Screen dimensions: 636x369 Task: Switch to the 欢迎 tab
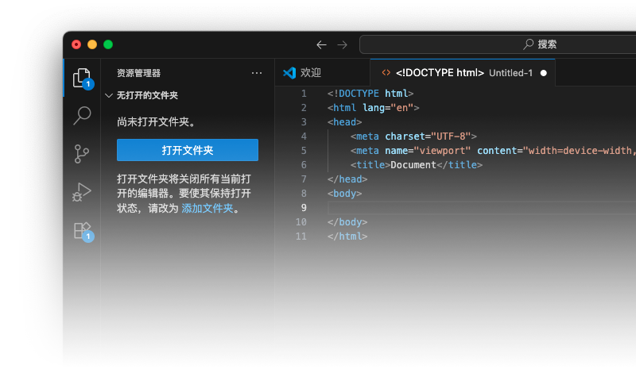(x=323, y=73)
